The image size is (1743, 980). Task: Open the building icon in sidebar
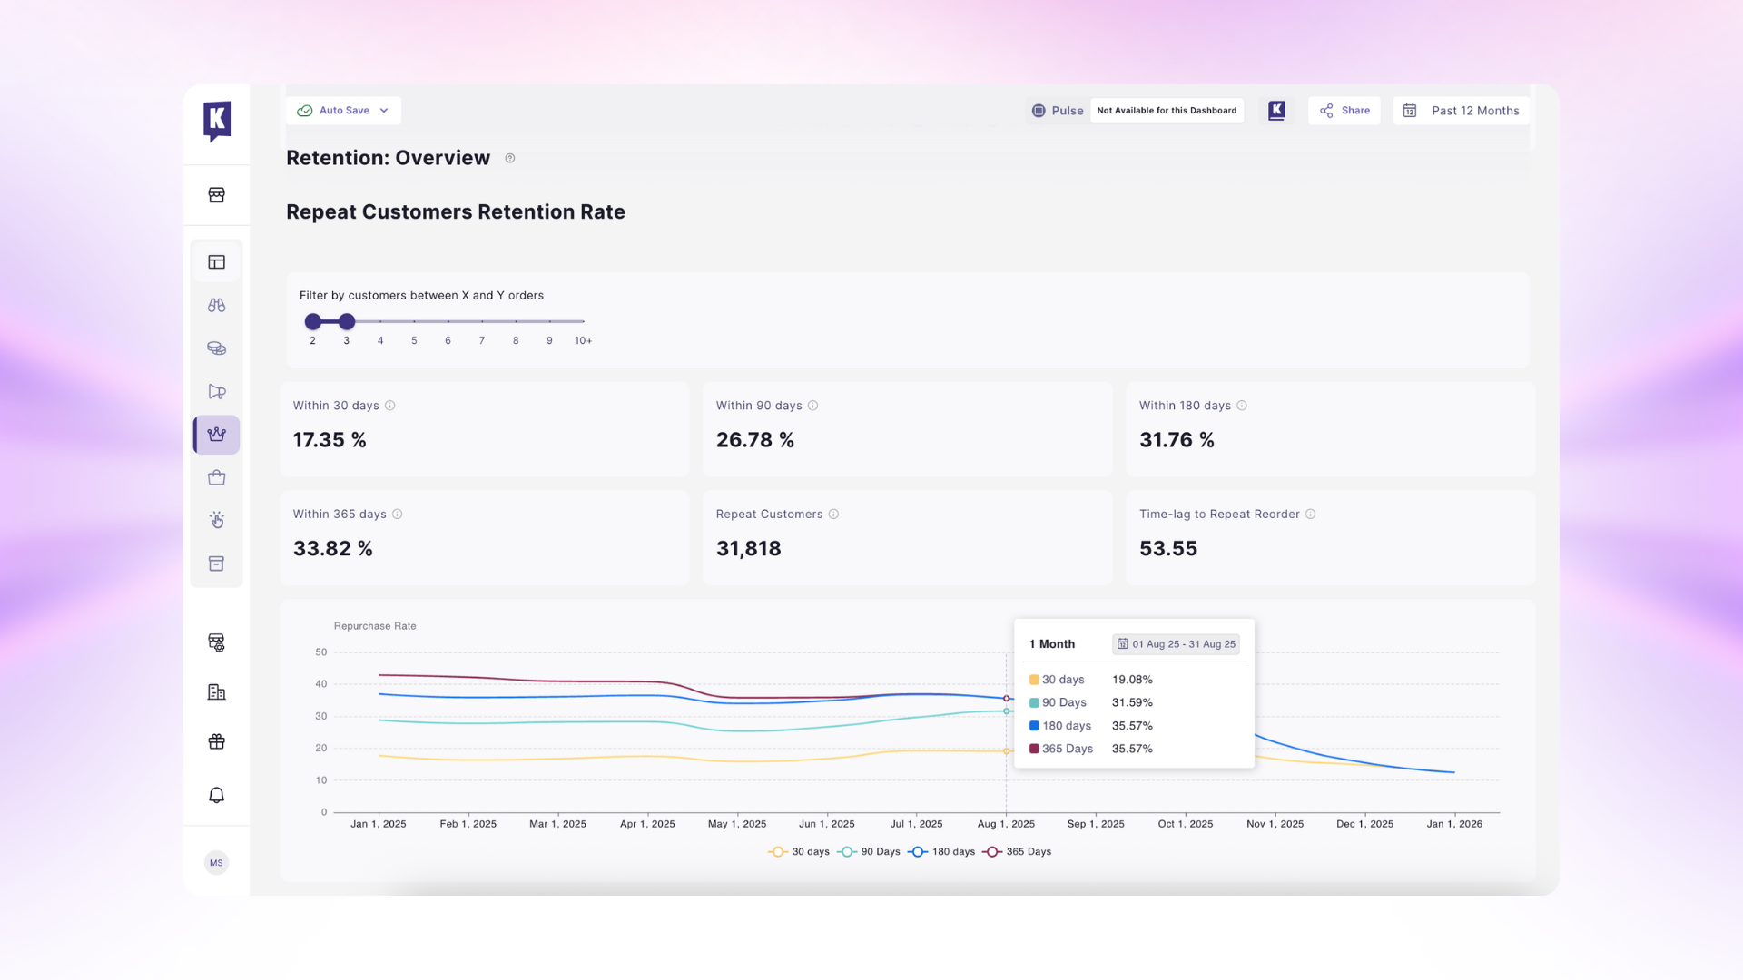point(216,692)
